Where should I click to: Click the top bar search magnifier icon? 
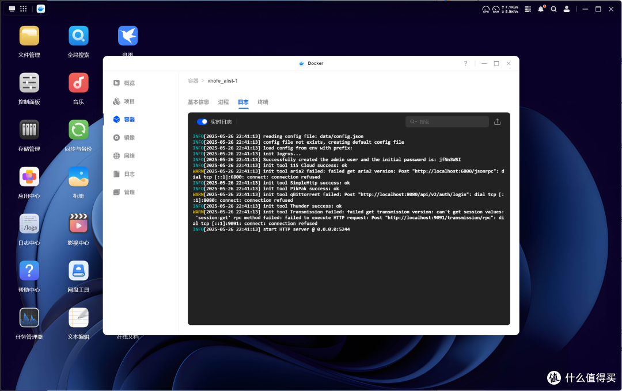(x=554, y=9)
